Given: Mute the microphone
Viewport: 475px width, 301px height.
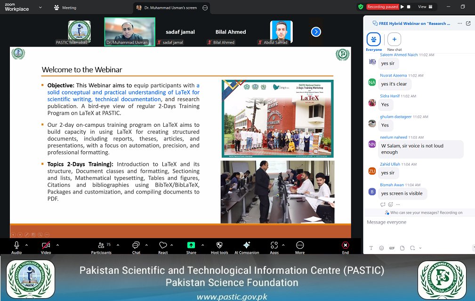Looking at the screenshot, I should coord(16,246).
